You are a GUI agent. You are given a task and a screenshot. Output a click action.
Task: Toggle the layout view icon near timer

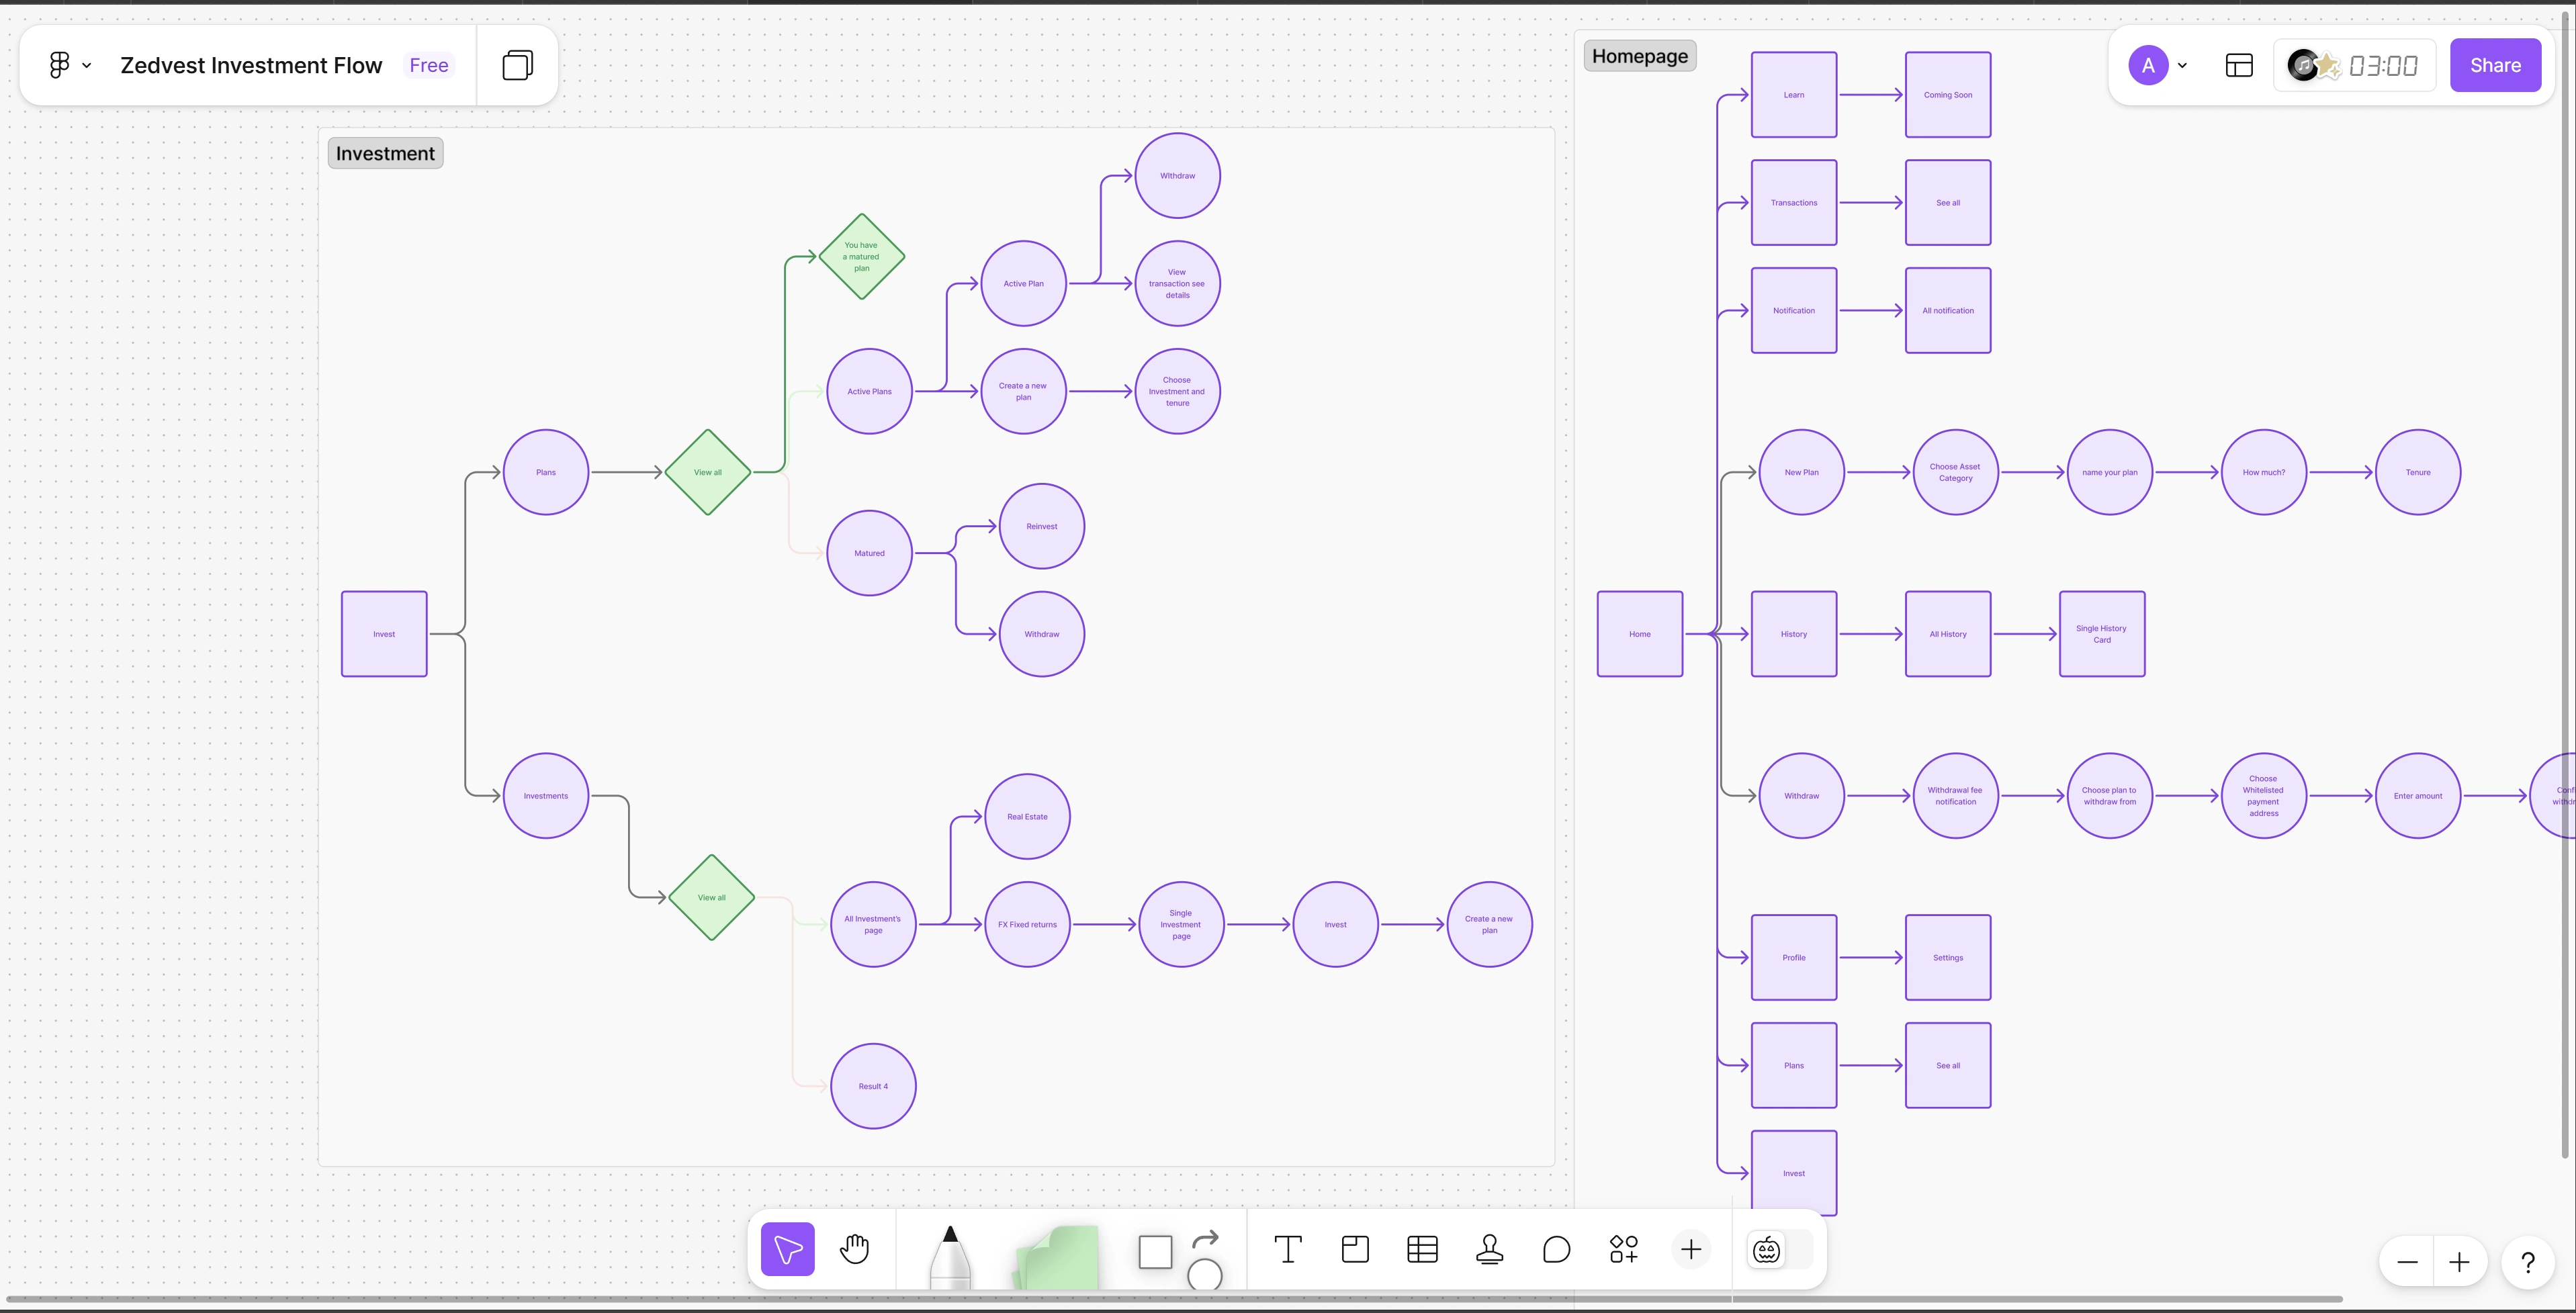[x=2239, y=65]
